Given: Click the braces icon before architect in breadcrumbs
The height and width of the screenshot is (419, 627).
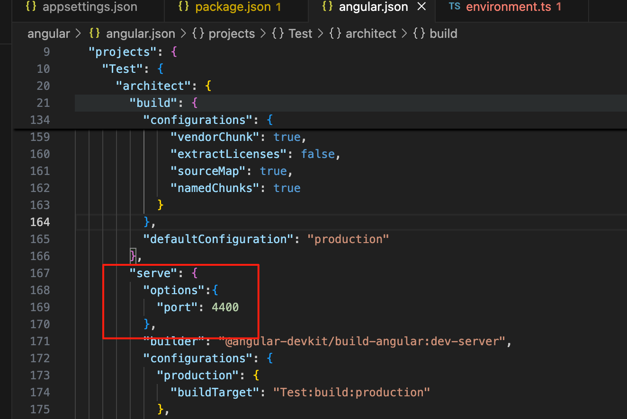Looking at the screenshot, I should [335, 34].
